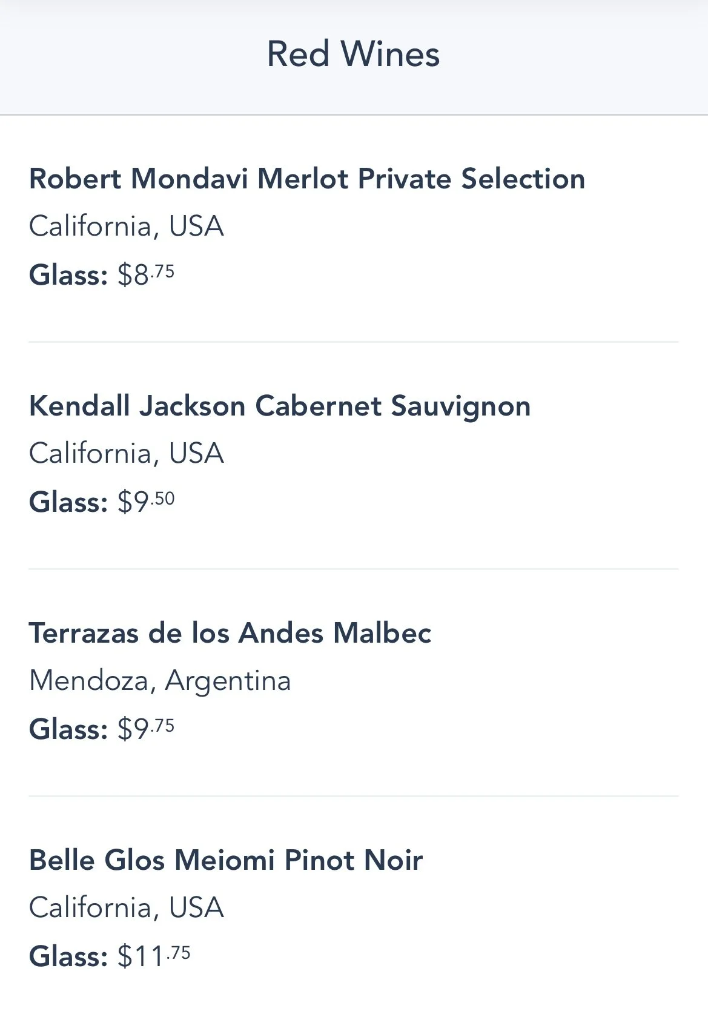
Task: Click divider line below Terrazas Malbec entry
Action: (354, 797)
